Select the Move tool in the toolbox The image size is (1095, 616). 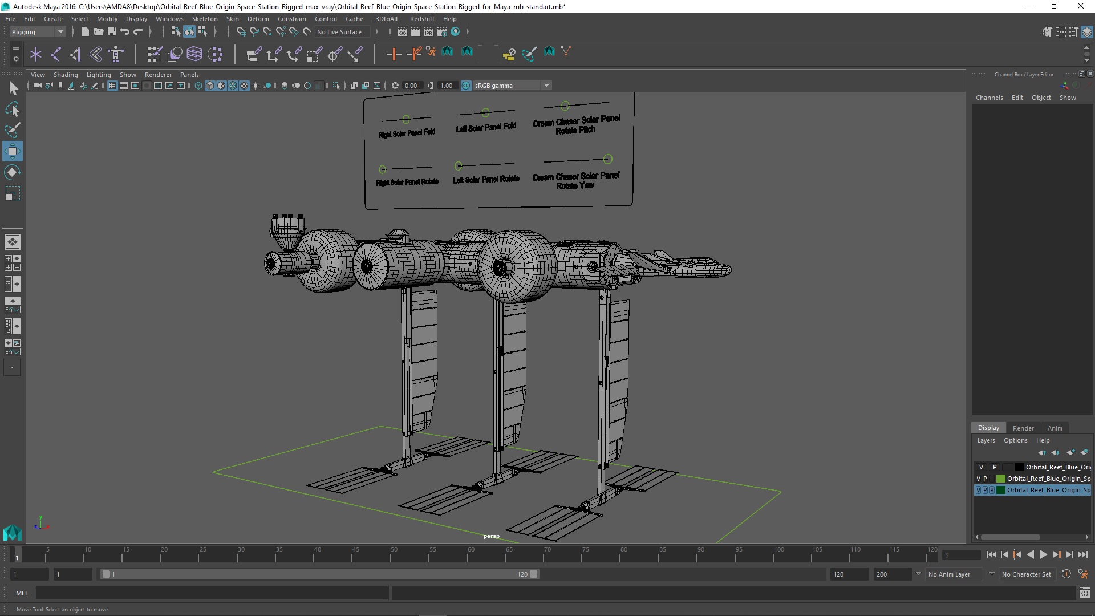[x=12, y=151]
